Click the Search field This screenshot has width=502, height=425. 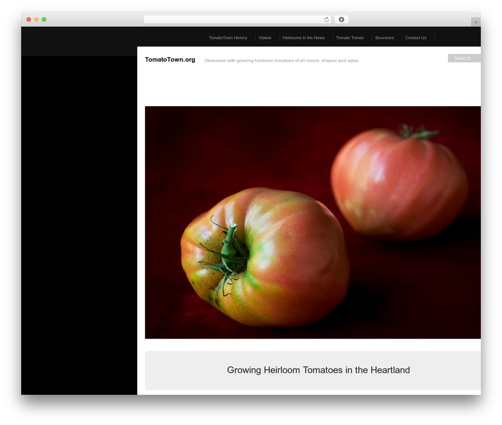464,58
